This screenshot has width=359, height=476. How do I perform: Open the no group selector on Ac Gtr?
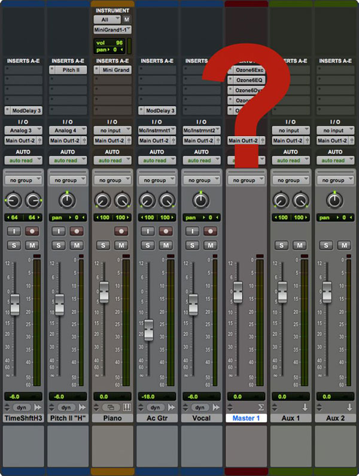pos(157,180)
